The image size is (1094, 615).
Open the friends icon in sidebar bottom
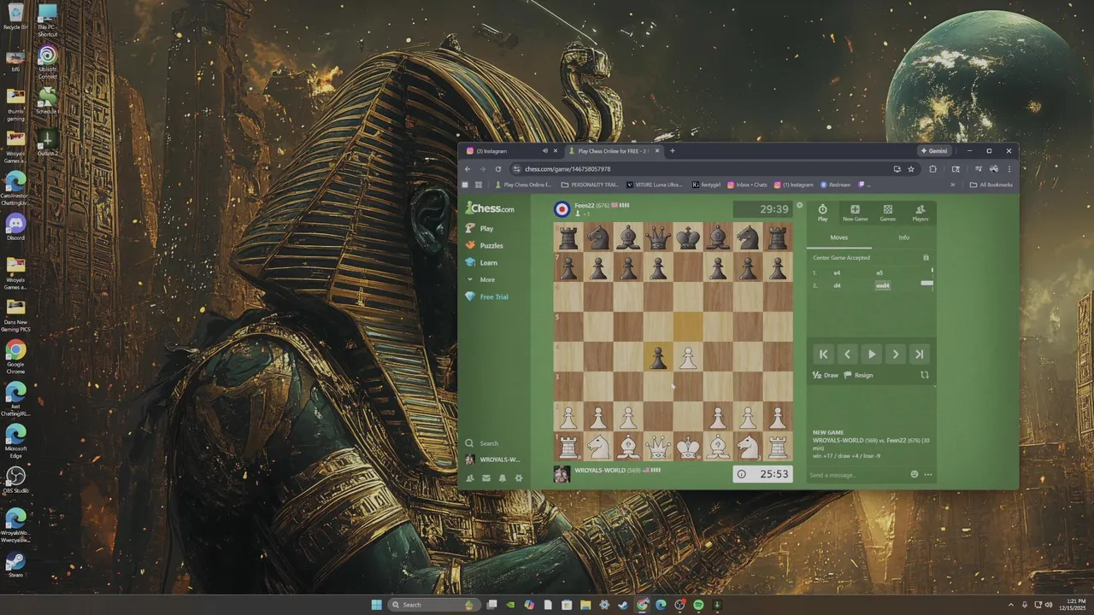(470, 477)
